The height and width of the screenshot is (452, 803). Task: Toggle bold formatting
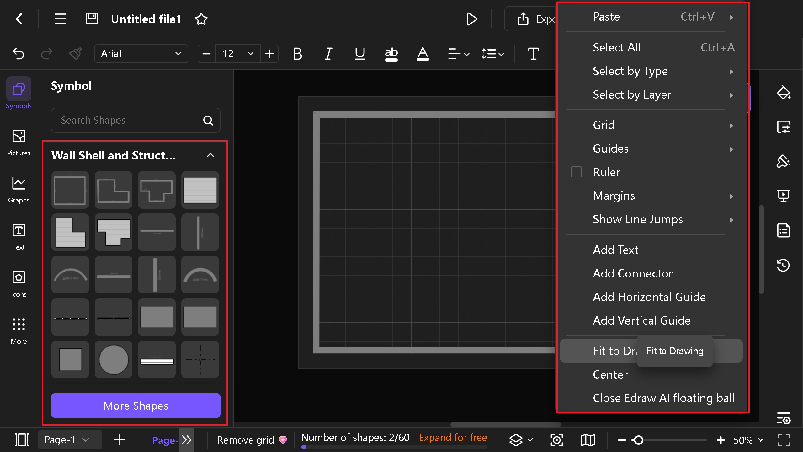[297, 54]
